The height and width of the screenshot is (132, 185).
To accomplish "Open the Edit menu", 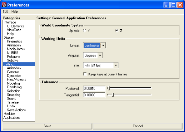I will [x=5, y=12].
